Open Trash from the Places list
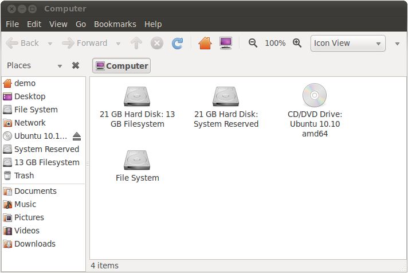The image size is (408, 273). (x=24, y=175)
